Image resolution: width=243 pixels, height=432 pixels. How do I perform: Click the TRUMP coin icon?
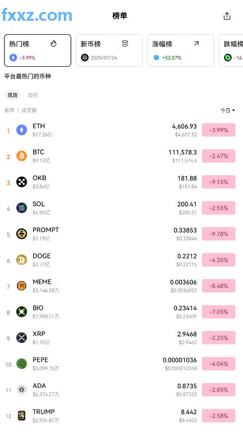(x=22, y=416)
